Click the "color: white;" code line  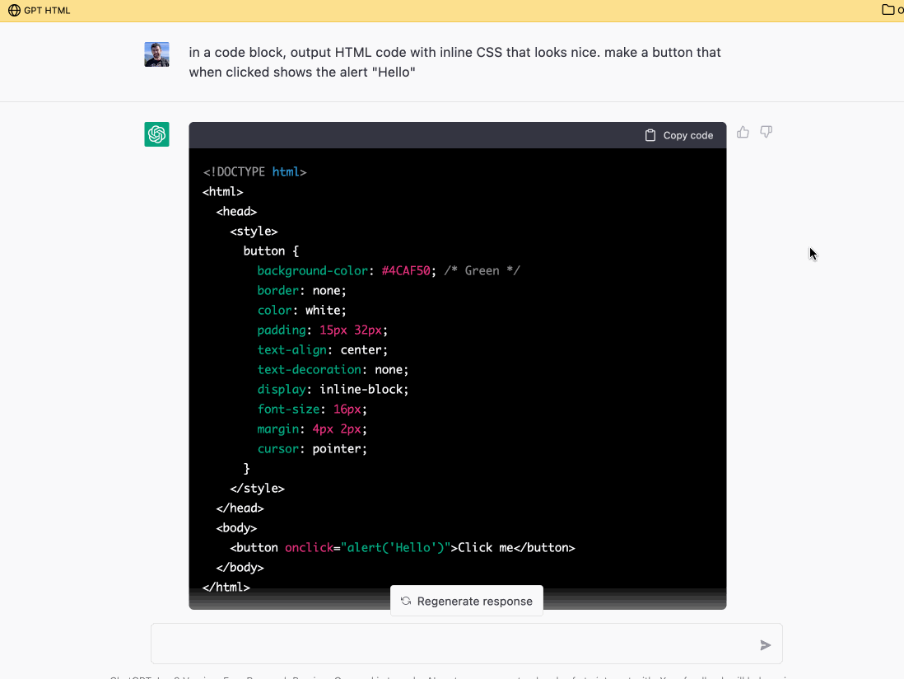click(x=301, y=311)
